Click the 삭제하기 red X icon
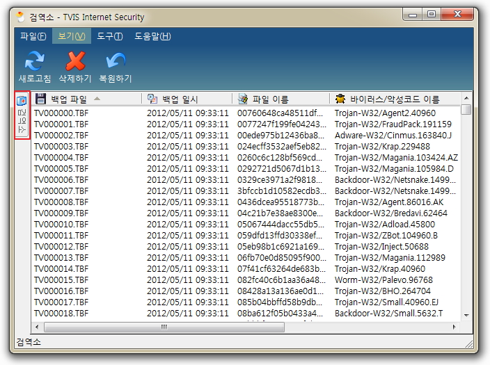The image size is (490, 365). pyautogui.click(x=74, y=61)
